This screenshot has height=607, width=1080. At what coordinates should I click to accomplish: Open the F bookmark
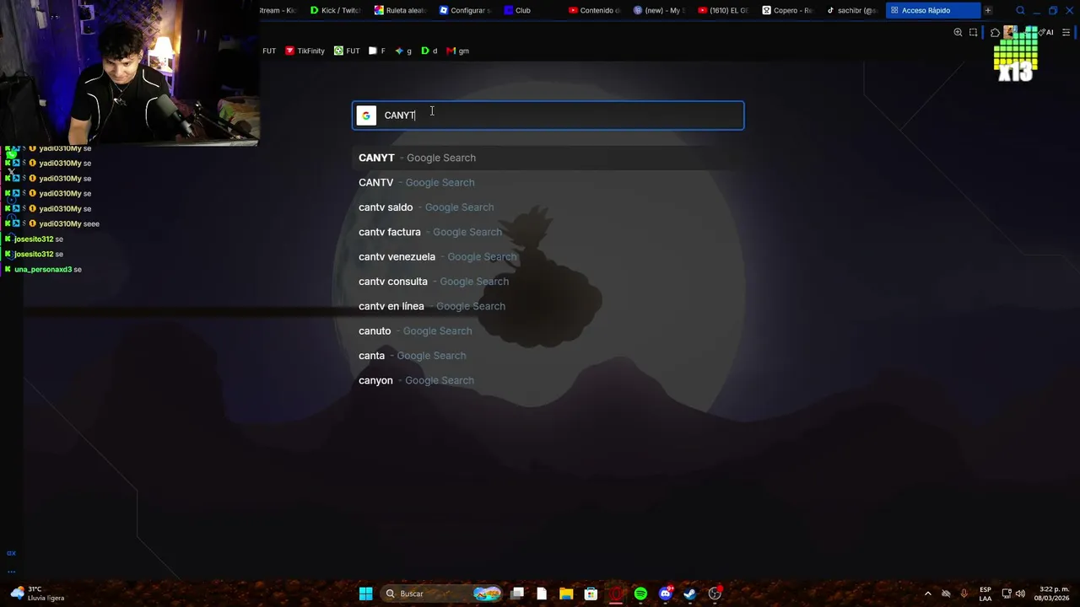point(377,51)
